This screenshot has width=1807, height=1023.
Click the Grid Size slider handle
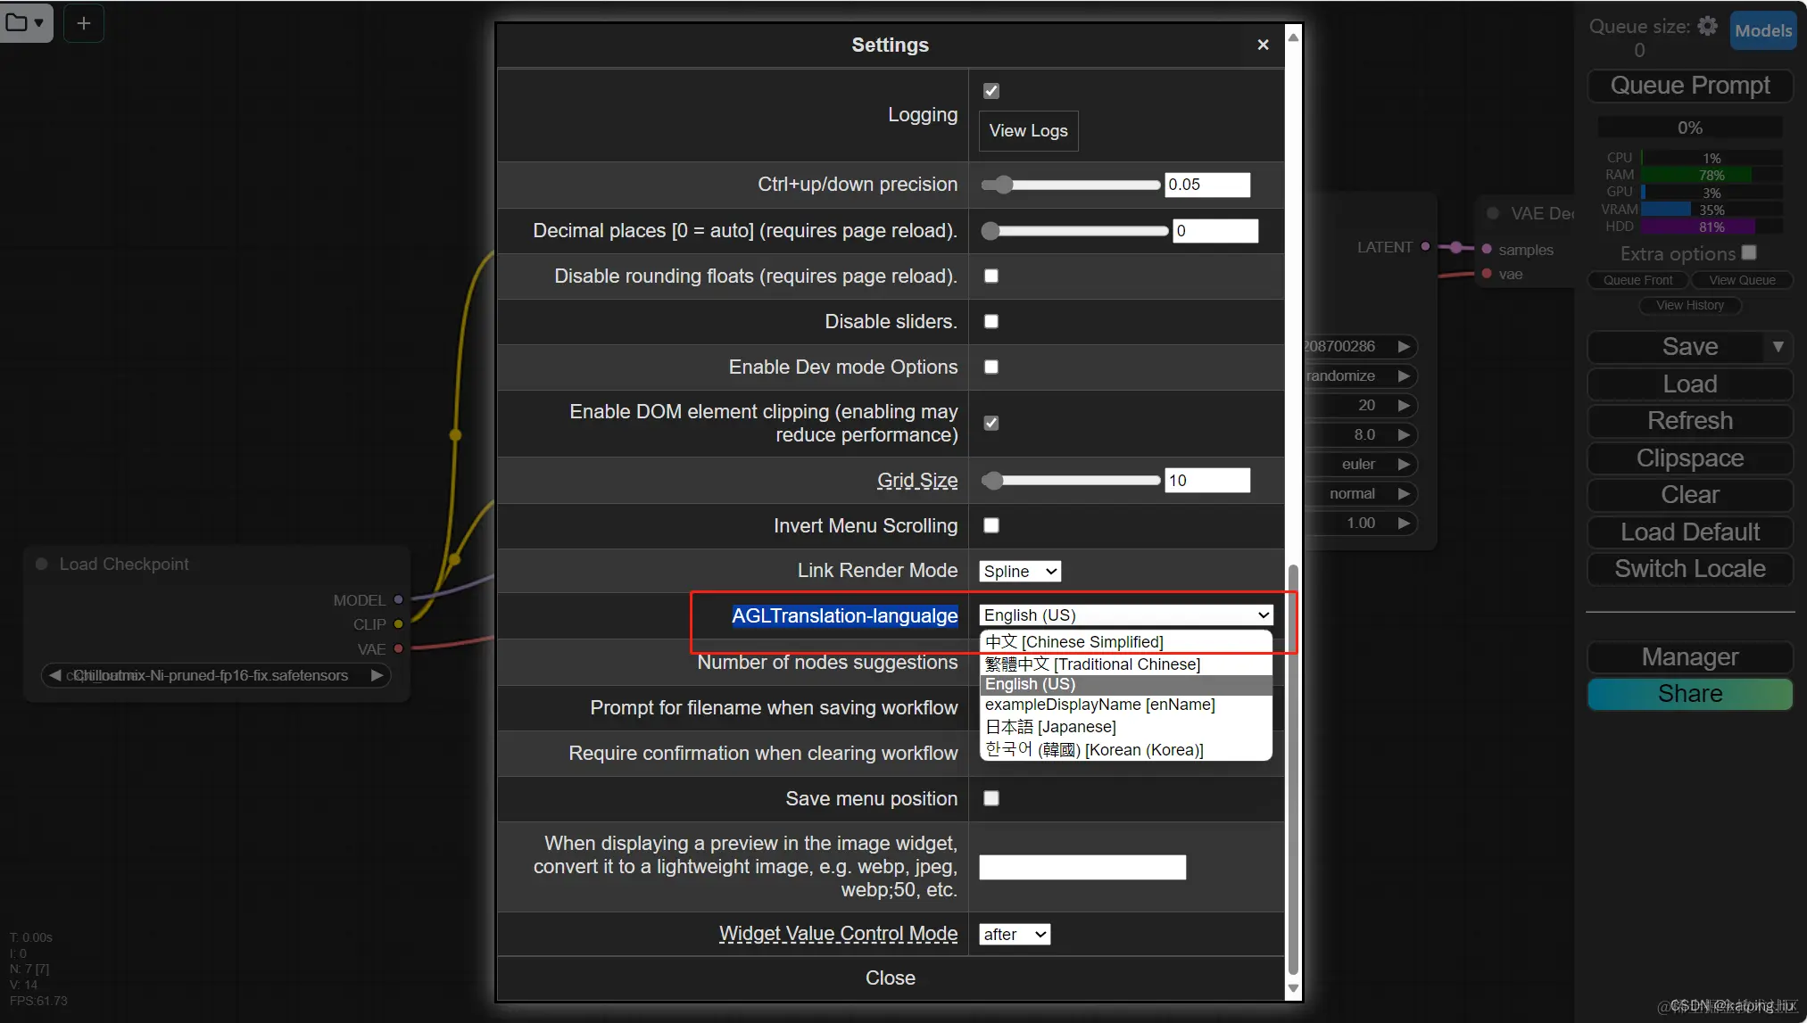pyautogui.click(x=993, y=481)
